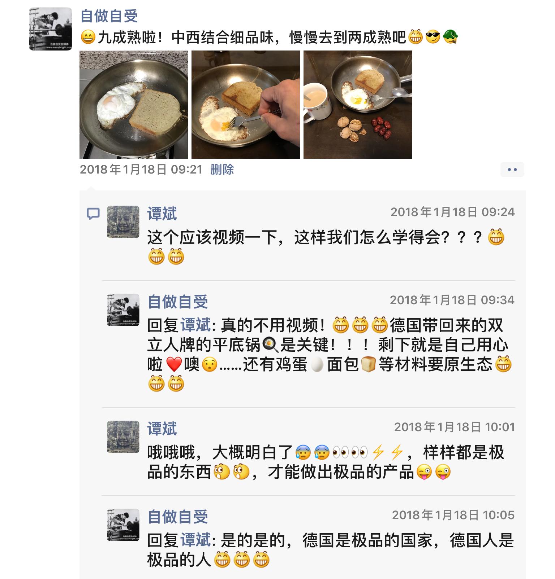Click 删除 to delete the post

coord(222,169)
